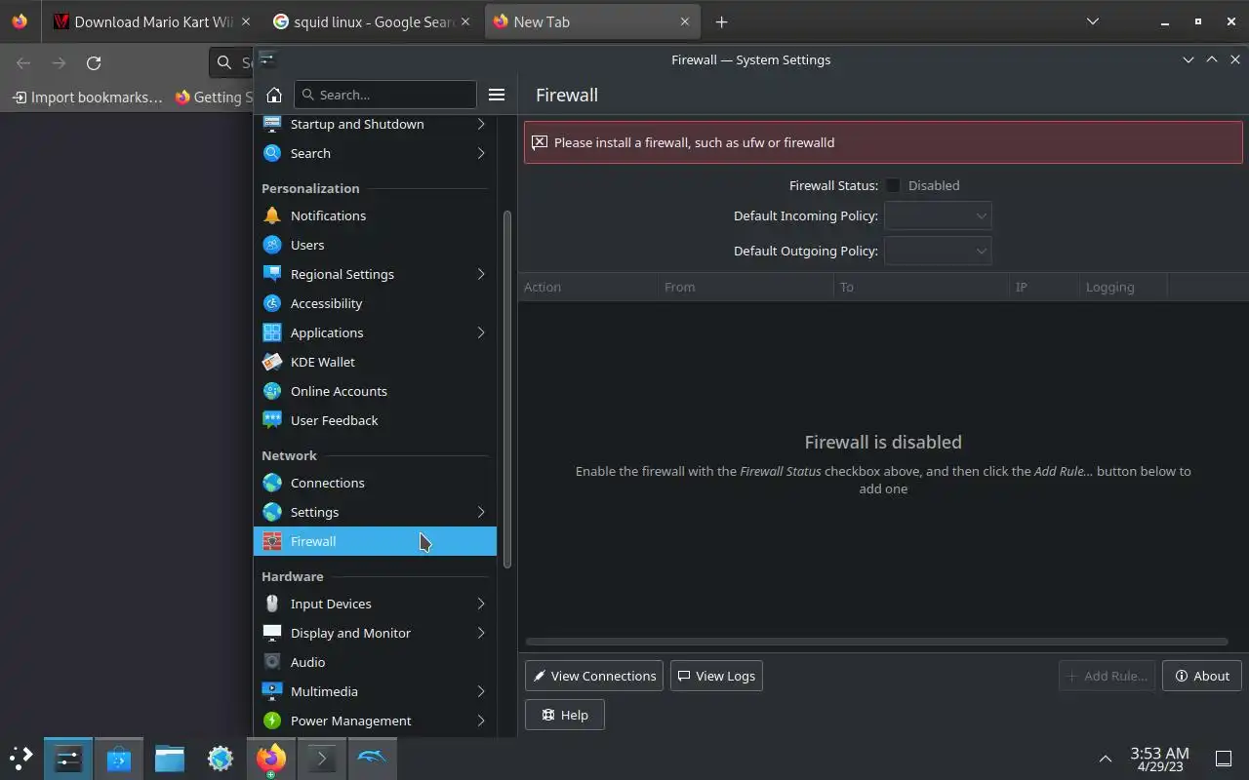
Task: Open Discover store from the taskbar
Action: tap(119, 758)
